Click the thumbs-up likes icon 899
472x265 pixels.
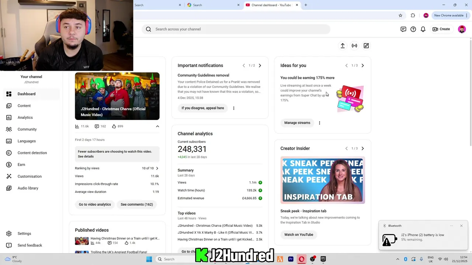click(114, 126)
